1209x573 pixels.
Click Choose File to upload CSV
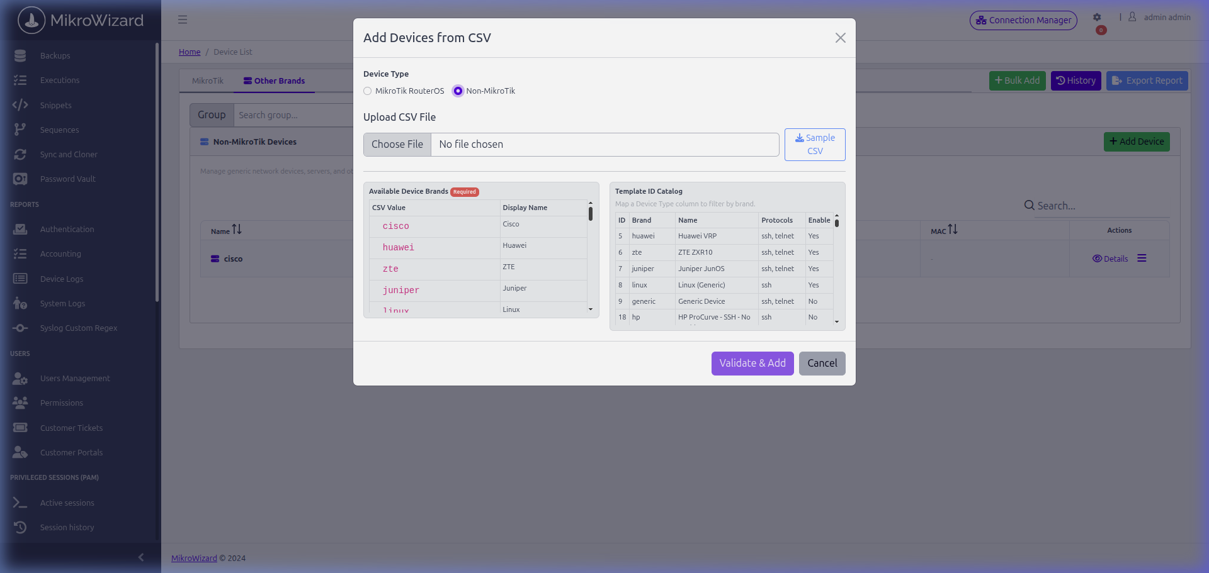(x=397, y=145)
